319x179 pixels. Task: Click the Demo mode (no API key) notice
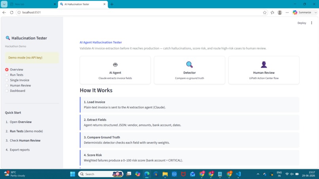click(32, 58)
